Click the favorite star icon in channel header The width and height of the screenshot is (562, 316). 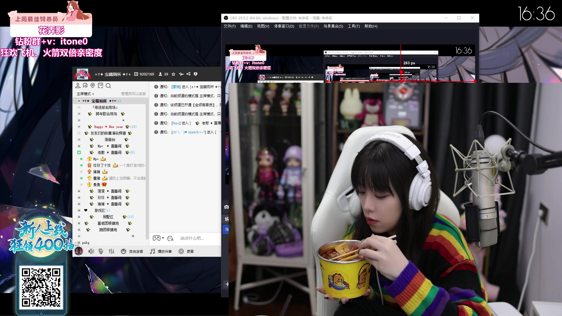point(173,74)
